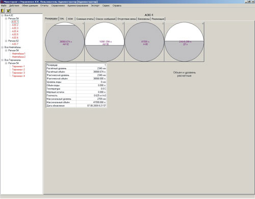Collapse the Регион 62 node
The image size is (255, 199).
(6, 41)
